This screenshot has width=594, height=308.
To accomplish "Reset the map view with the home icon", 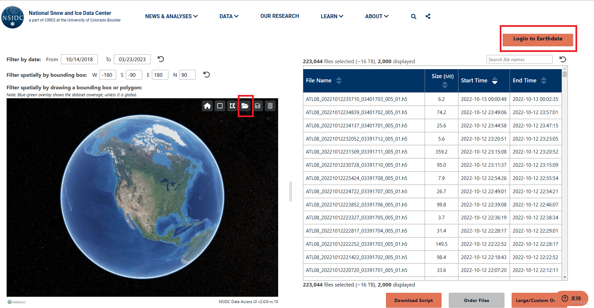I will pos(207,106).
